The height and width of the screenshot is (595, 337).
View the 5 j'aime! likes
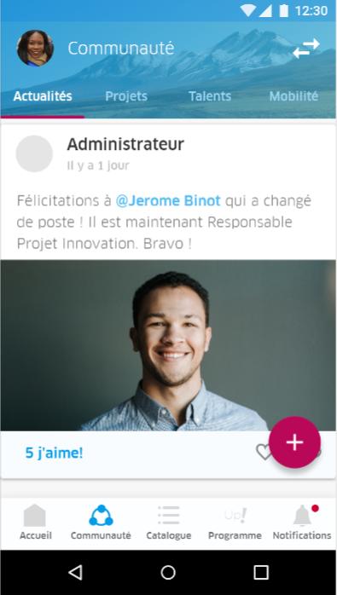(54, 453)
